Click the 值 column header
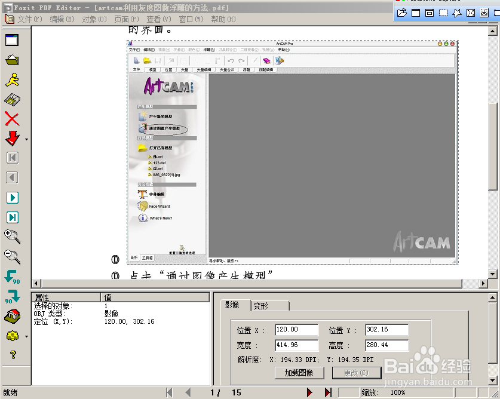The image size is (500, 399). click(x=155, y=297)
